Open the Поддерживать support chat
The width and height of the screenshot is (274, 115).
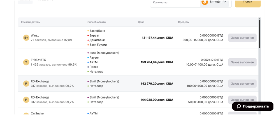pyautogui.click(x=252, y=106)
